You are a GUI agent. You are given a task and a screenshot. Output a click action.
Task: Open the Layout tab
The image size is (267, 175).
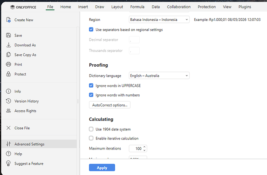coord(117,7)
